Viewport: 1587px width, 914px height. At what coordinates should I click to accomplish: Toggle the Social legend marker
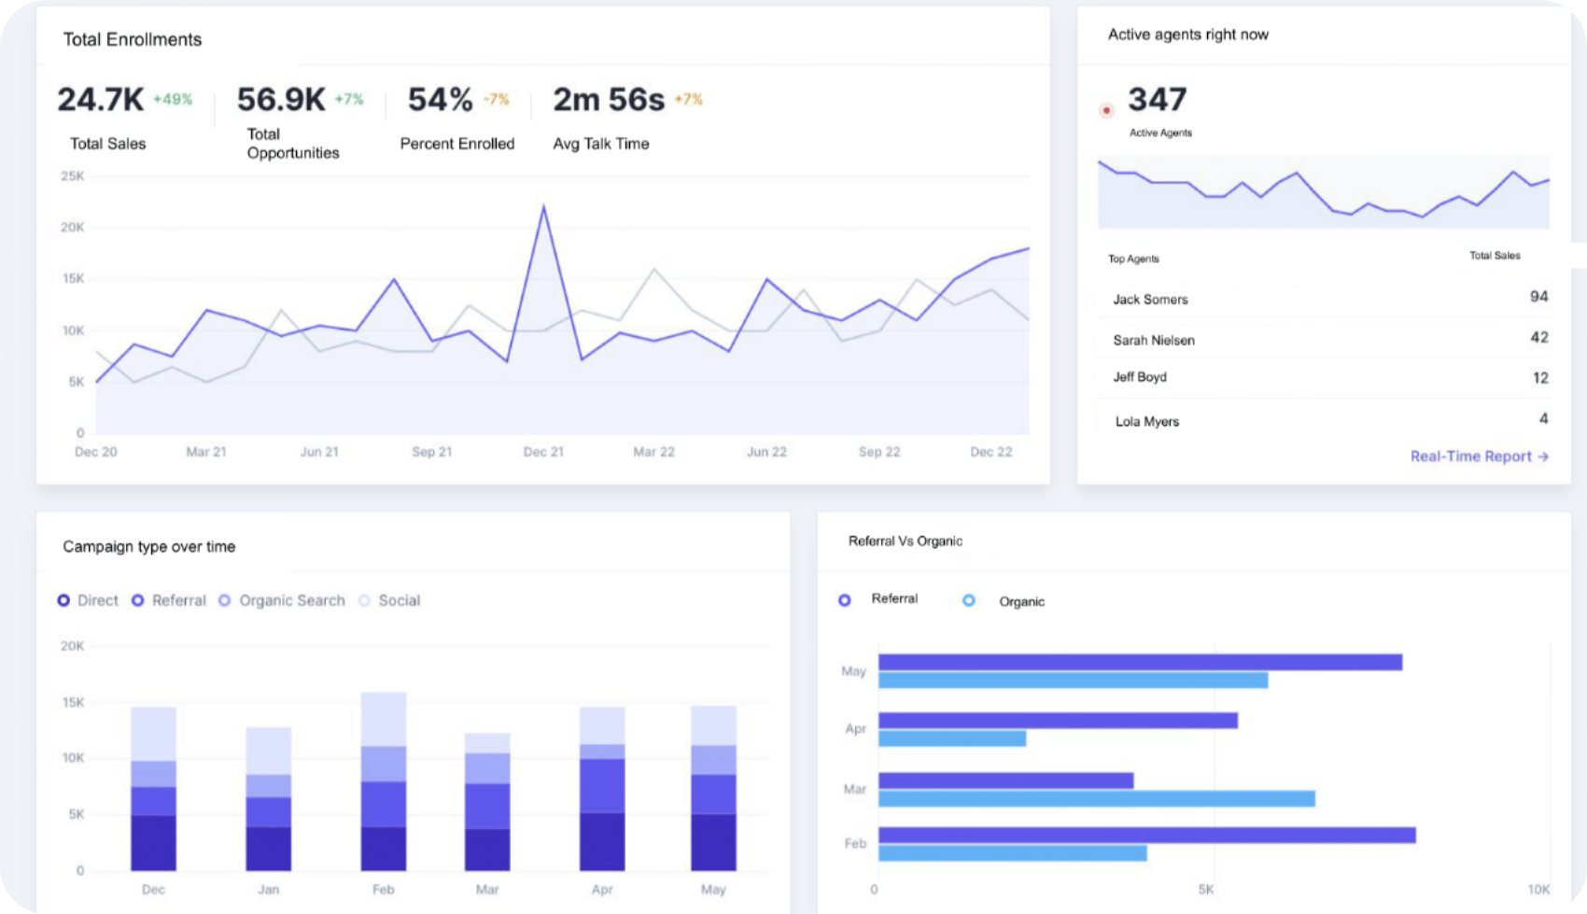[x=364, y=600]
